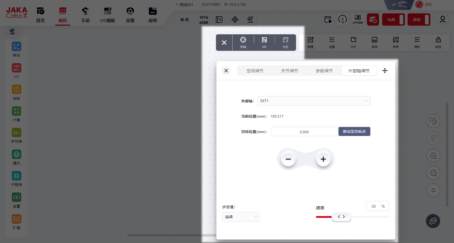Image resolution: width=454 pixels, height=243 pixels.
Task: Click the minus jog button for external axis
Action: [288, 159]
